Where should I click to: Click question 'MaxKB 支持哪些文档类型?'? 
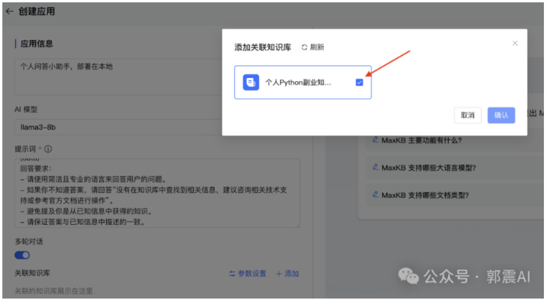point(425,195)
